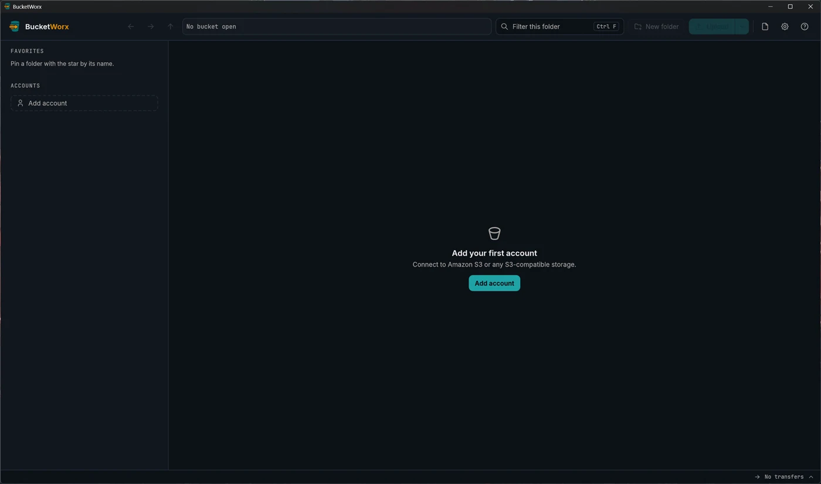The width and height of the screenshot is (821, 484).
Task: Click the teal Add account button
Action: coord(494,283)
